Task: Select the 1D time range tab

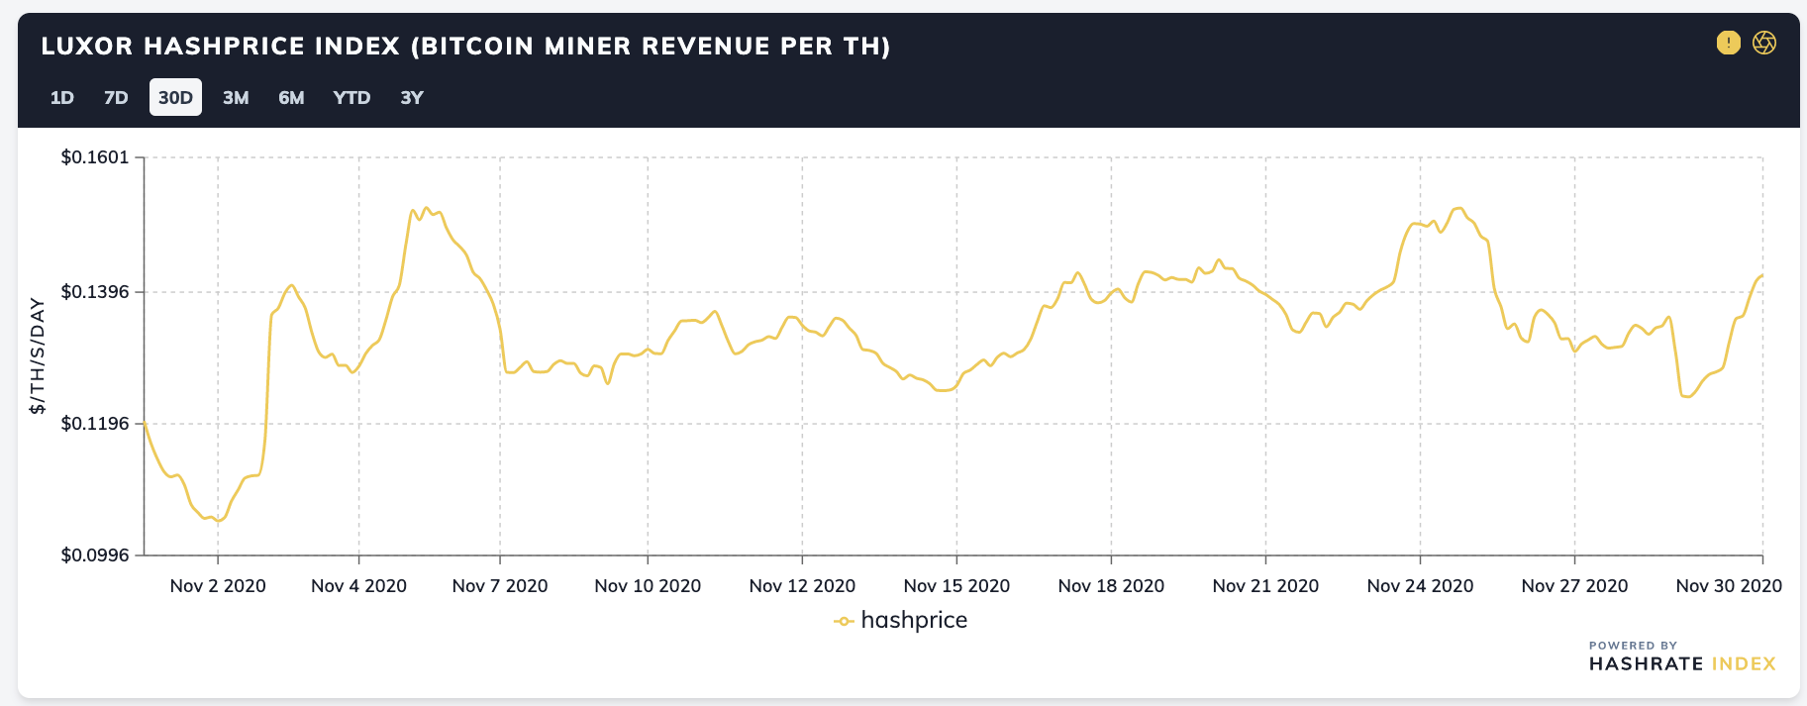Action: 62,97
